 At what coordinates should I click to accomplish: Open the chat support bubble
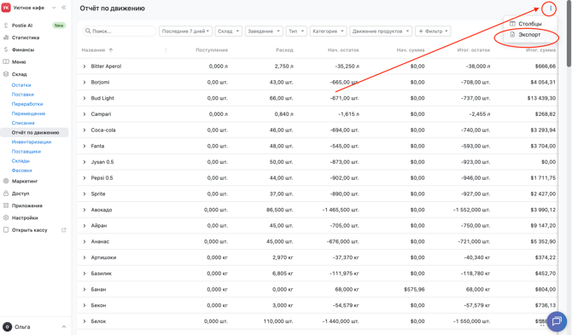click(x=557, y=321)
